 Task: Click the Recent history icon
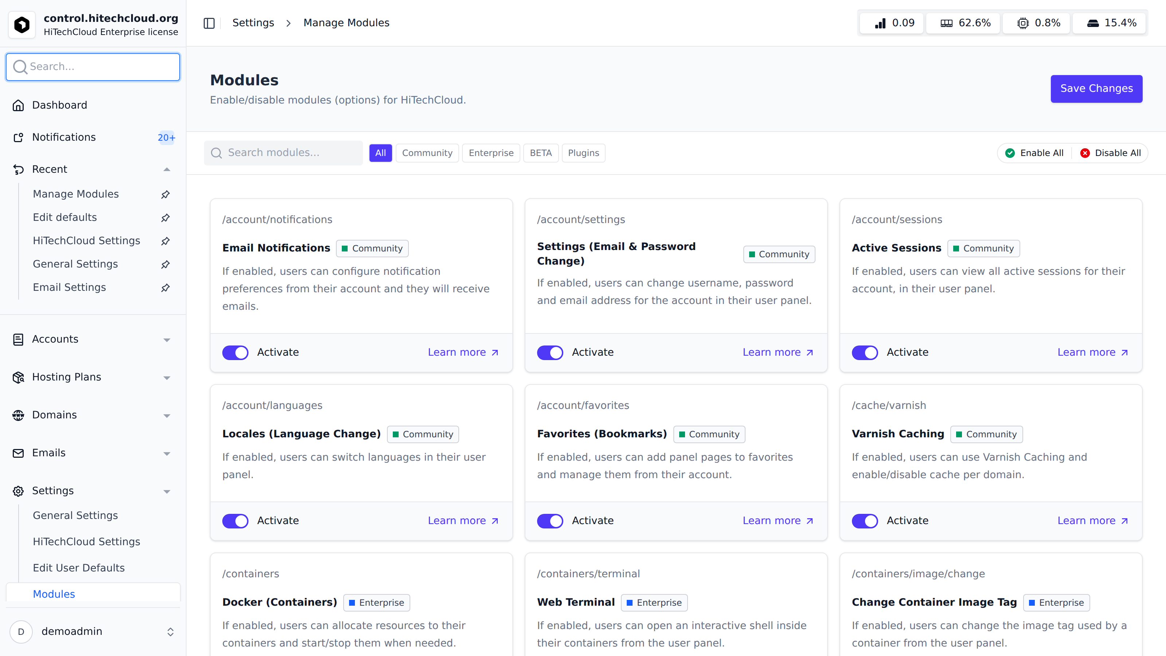click(18, 169)
